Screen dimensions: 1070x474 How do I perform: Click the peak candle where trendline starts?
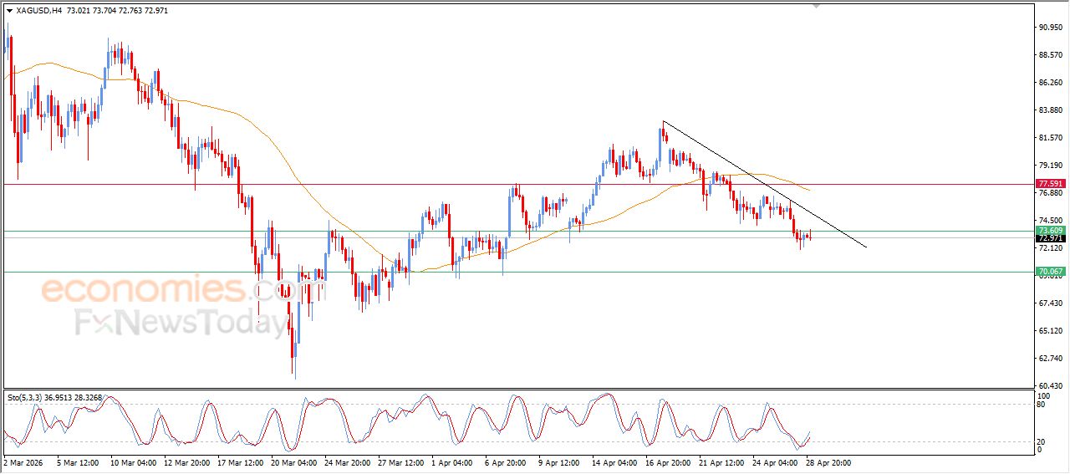coord(662,138)
